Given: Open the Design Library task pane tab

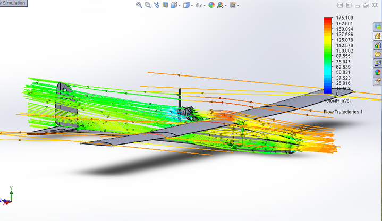Looking at the screenshot, I should coord(378,45).
